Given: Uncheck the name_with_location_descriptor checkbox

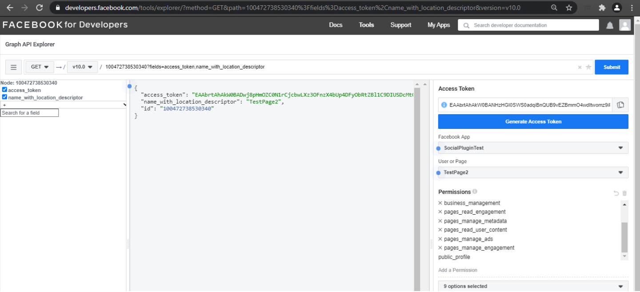Looking at the screenshot, I should pos(4,97).
